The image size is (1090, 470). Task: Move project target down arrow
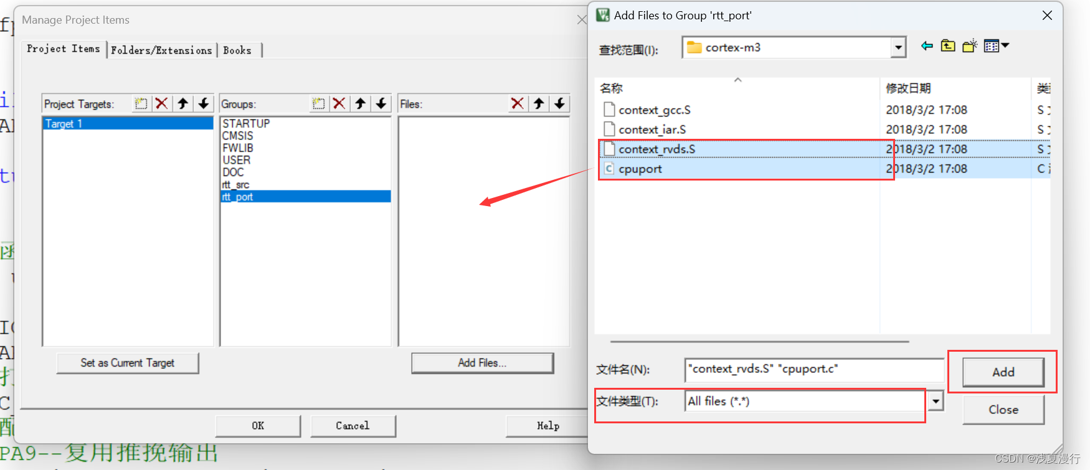(x=204, y=104)
